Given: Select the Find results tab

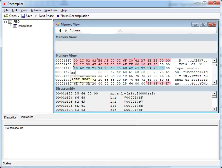Looking at the screenshot, I should pos(26,117).
